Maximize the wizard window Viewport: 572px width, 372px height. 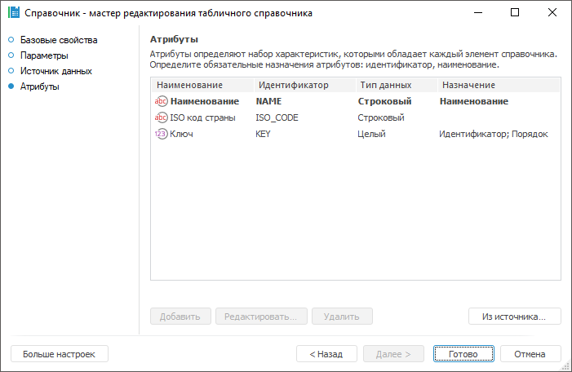[515, 13]
